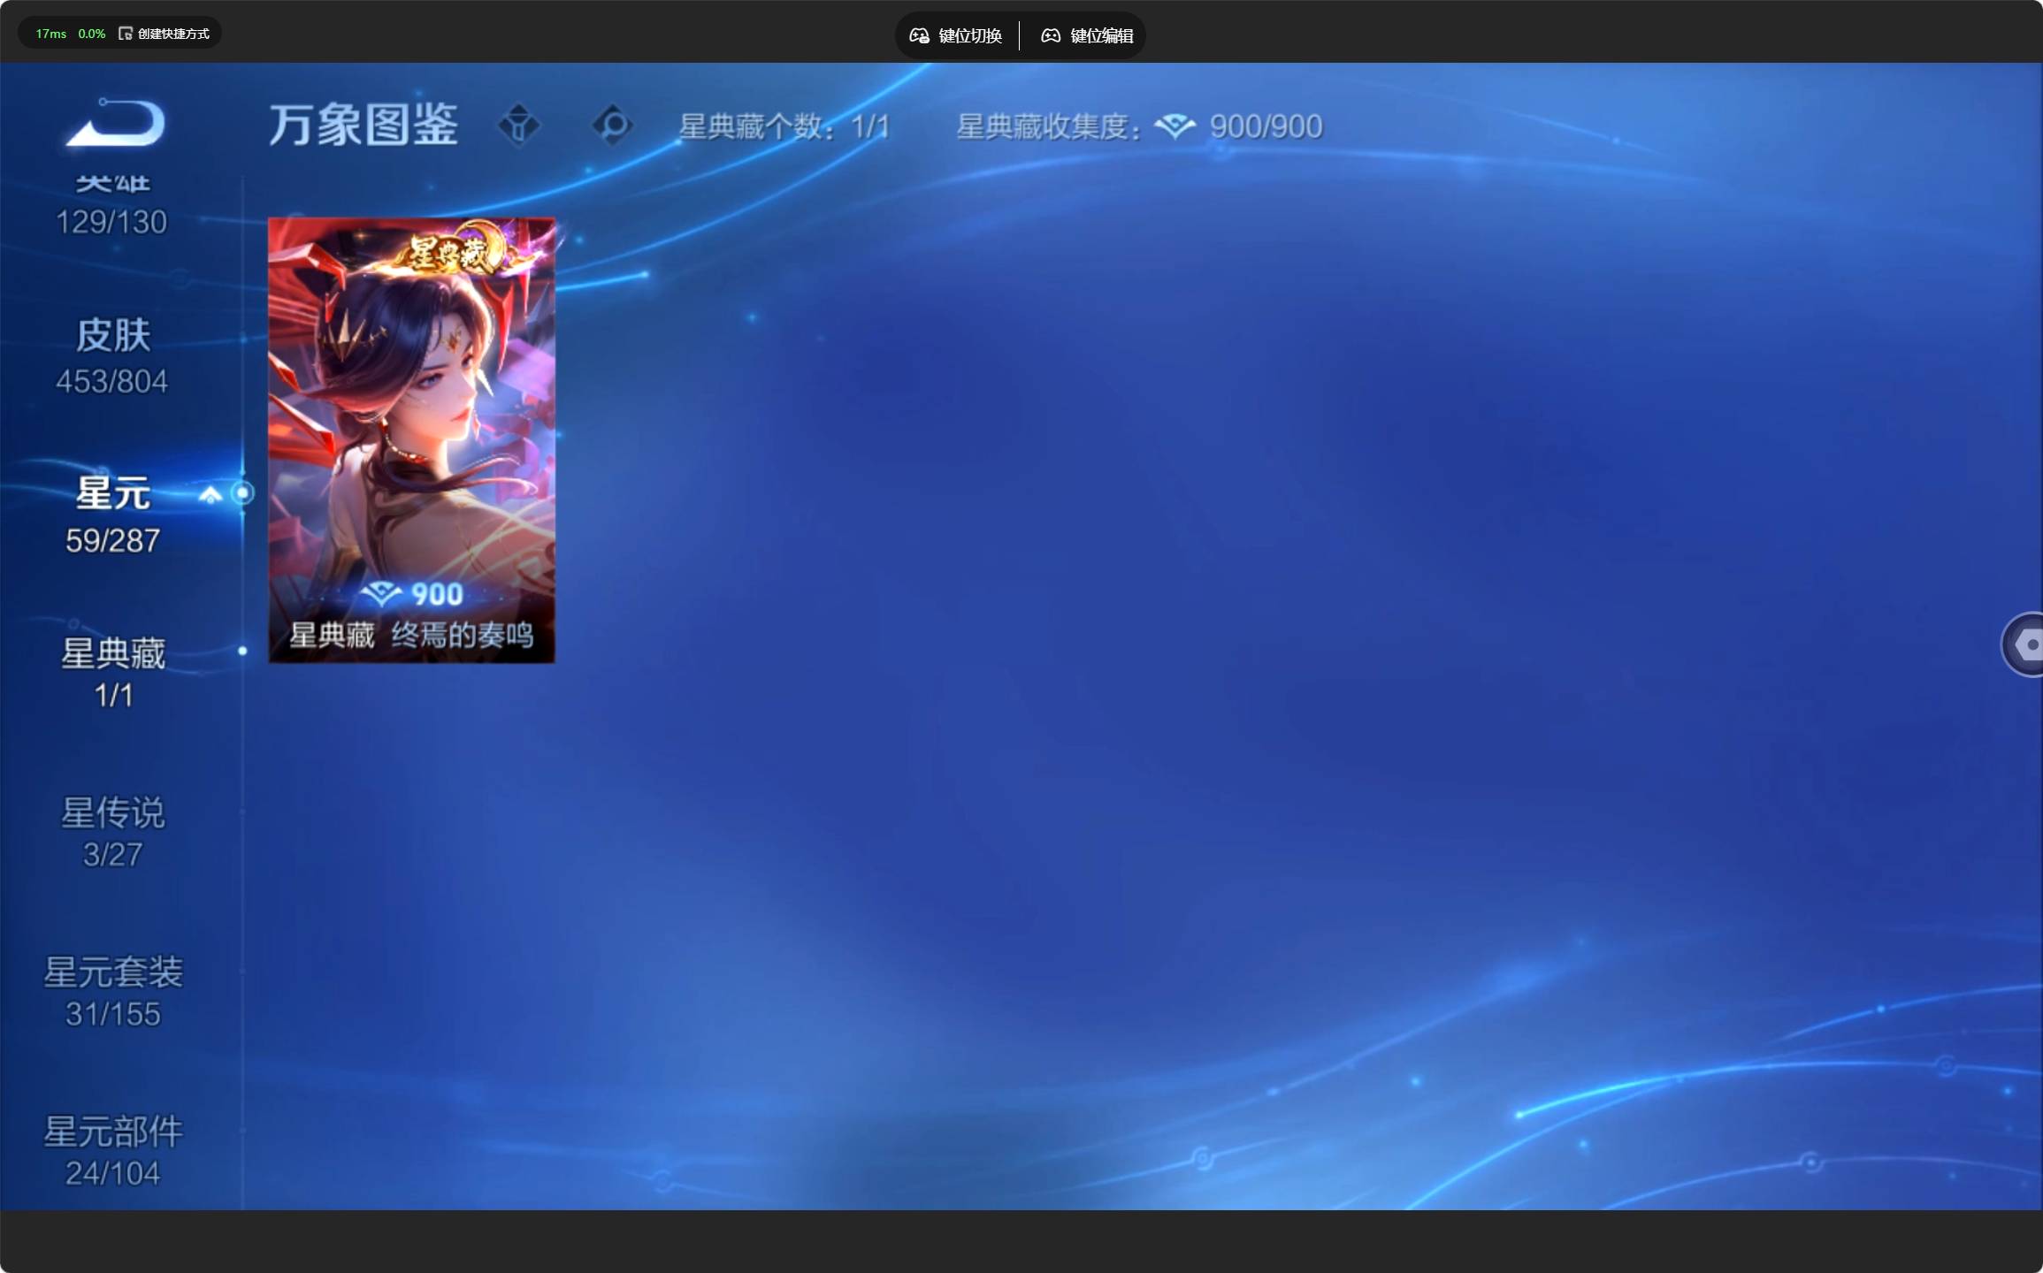Select the 皮肤 453/804 tab
The height and width of the screenshot is (1273, 2043).
click(112, 356)
